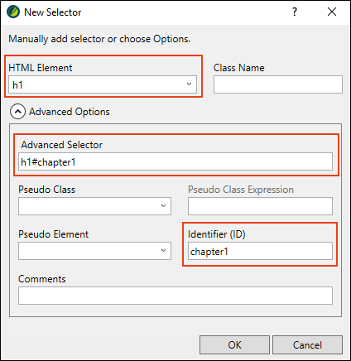351x361 pixels.
Task: Click the New Selector title bar text
Action: [53, 12]
